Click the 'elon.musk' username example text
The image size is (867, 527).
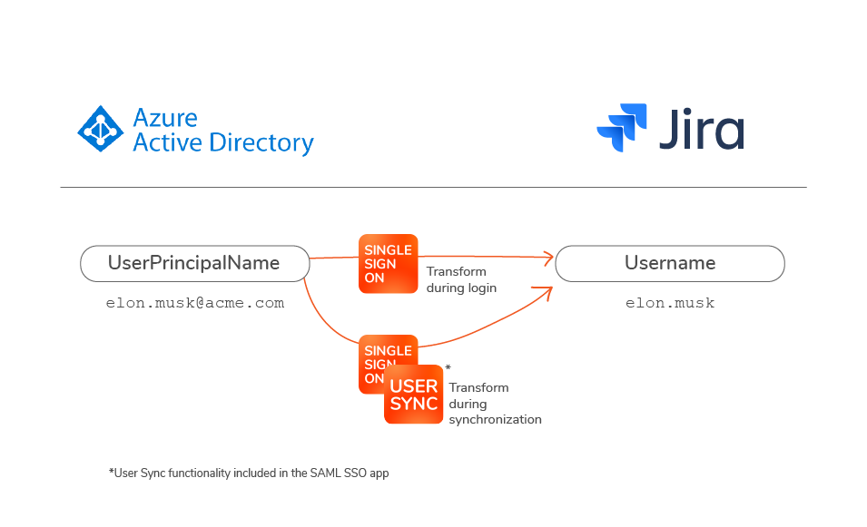tap(670, 303)
